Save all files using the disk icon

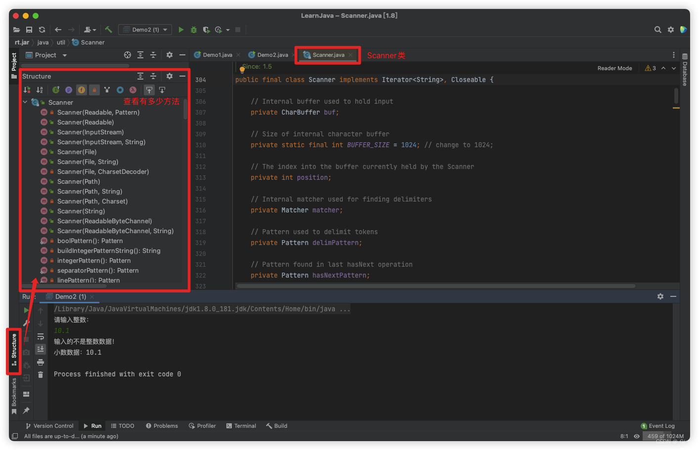pos(29,30)
